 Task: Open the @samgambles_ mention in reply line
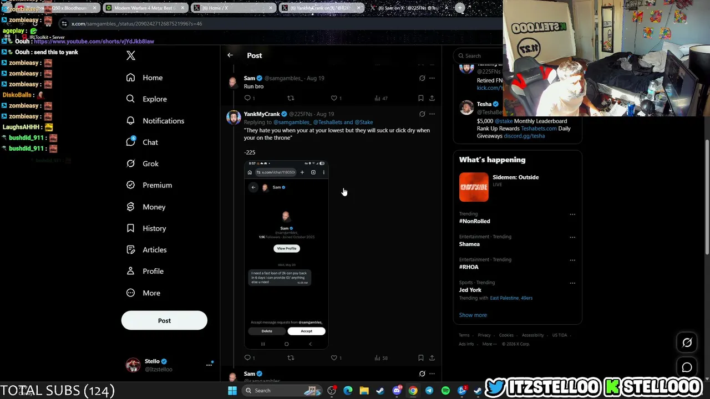pyautogui.click(x=292, y=122)
